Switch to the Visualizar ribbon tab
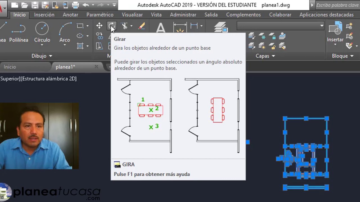This screenshot has width=360, height=202. [132, 15]
